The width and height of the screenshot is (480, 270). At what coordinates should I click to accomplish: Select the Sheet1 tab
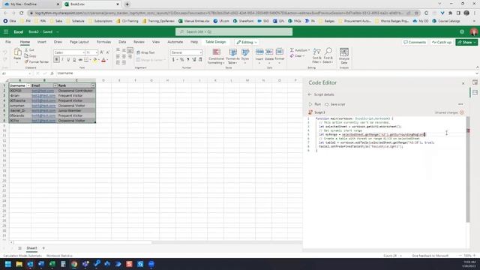pos(31,248)
